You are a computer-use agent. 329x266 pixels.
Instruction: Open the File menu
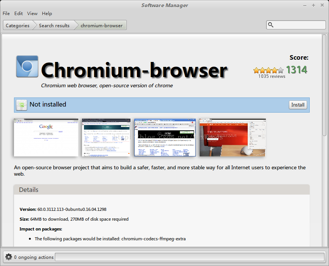[x=6, y=14]
